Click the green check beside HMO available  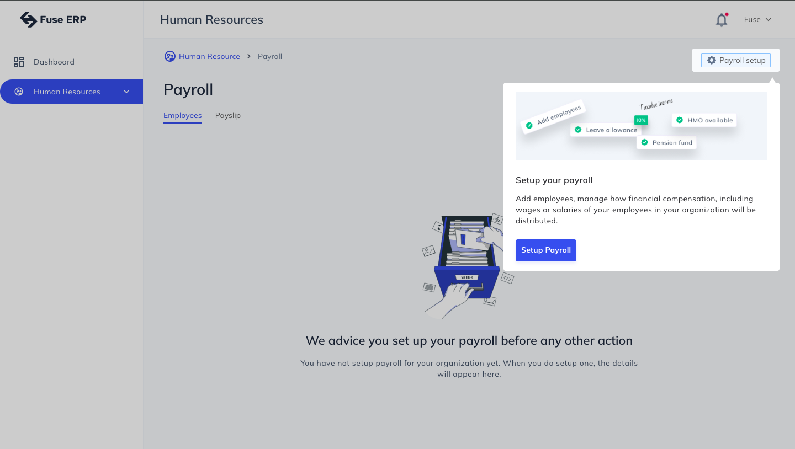[679, 120]
